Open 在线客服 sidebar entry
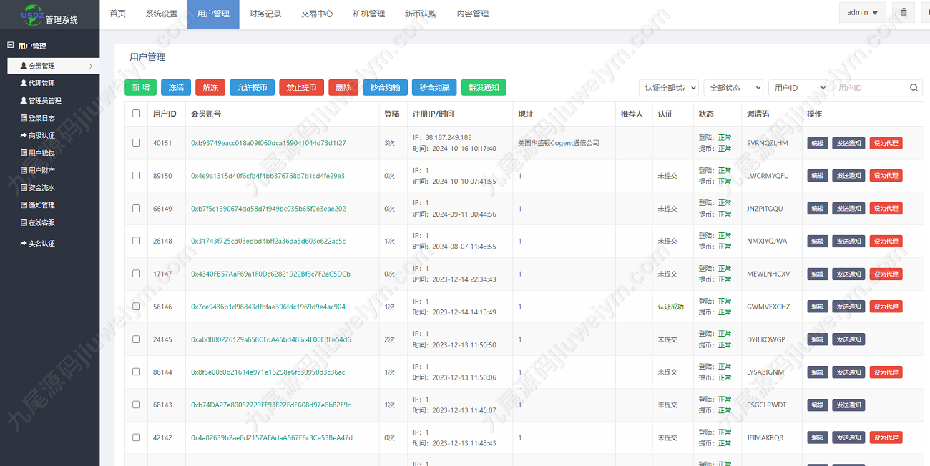This screenshot has height=466, width=930. (37, 222)
